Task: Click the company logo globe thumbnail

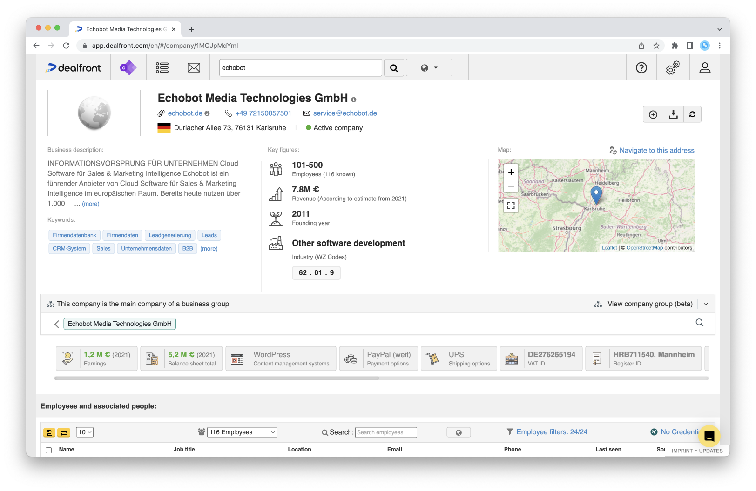Action: [94, 113]
